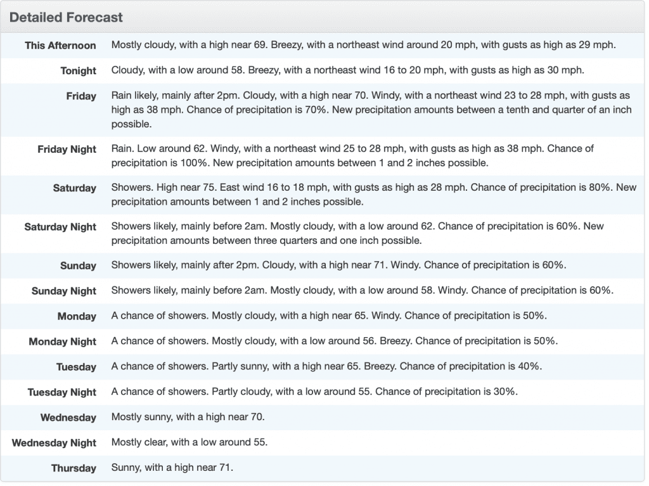The width and height of the screenshot is (649, 486).
Task: Click the Wednesday forecast text reading Mostly sunny
Action: tap(188, 418)
